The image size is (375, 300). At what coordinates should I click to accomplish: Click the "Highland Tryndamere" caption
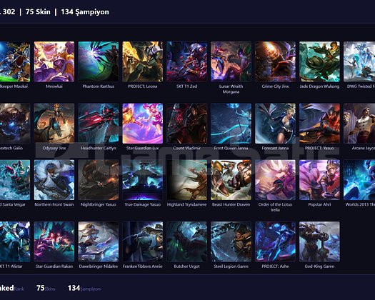186,204
